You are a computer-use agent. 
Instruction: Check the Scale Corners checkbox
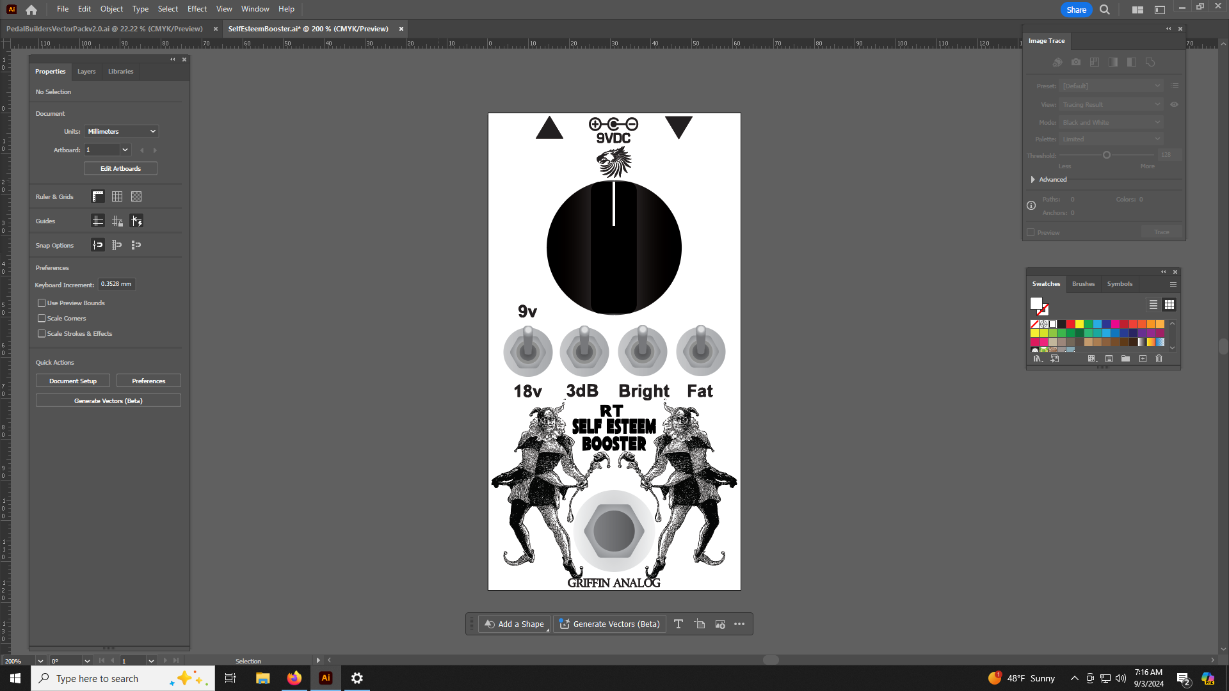click(x=42, y=318)
